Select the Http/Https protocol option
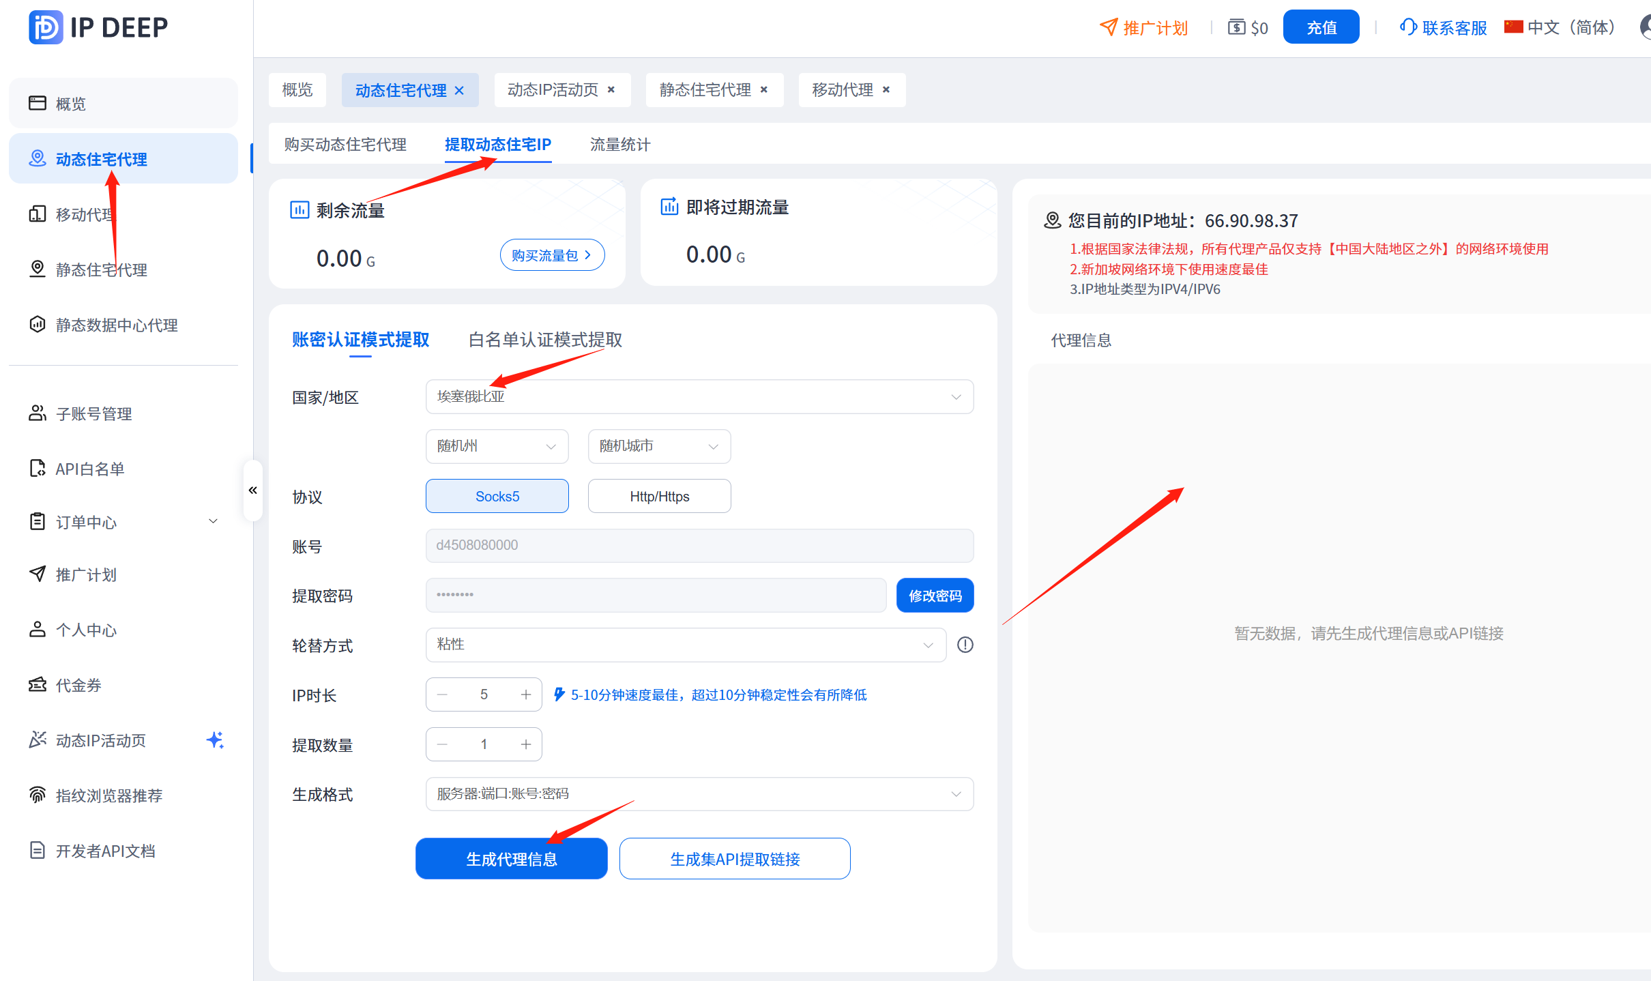Viewport: 1651px width, 981px height. (x=659, y=496)
